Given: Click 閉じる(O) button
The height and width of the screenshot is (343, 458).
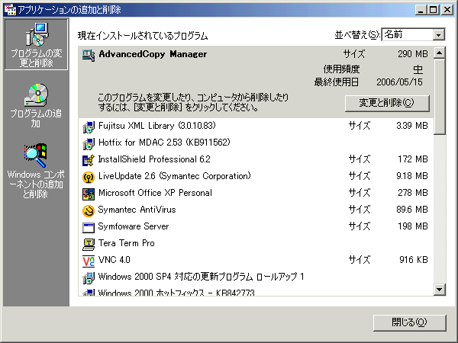Looking at the screenshot, I should point(409,322).
